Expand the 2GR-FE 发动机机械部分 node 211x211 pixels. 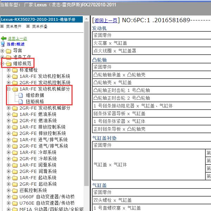coord(8,108)
